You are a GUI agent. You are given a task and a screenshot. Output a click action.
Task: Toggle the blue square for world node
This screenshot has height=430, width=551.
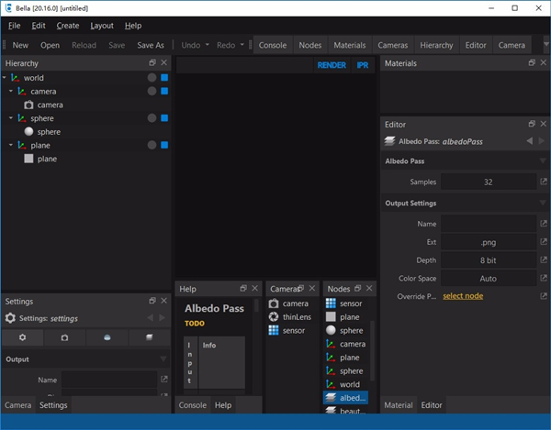(x=164, y=78)
